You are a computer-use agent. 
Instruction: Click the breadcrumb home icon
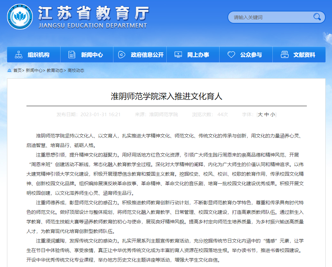[x=9, y=70]
